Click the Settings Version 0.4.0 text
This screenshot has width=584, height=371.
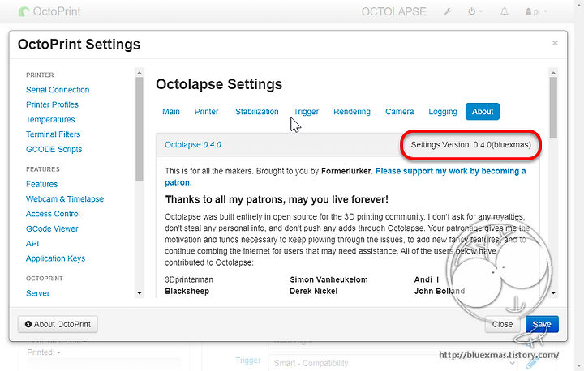(470, 145)
